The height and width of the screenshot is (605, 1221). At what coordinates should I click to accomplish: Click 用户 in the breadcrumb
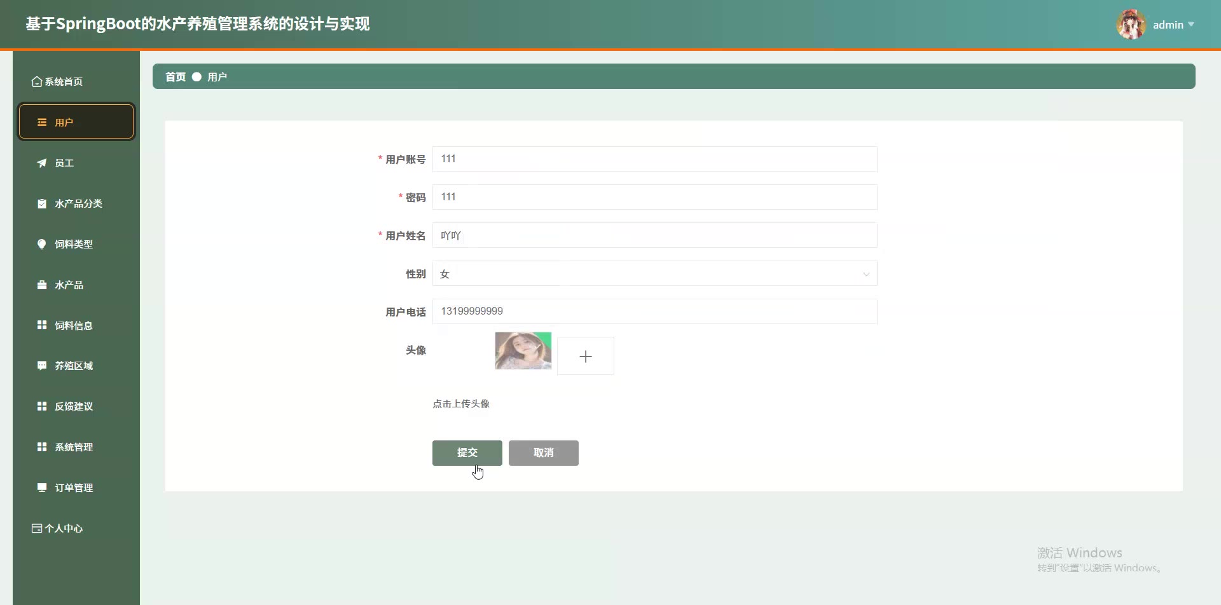217,77
